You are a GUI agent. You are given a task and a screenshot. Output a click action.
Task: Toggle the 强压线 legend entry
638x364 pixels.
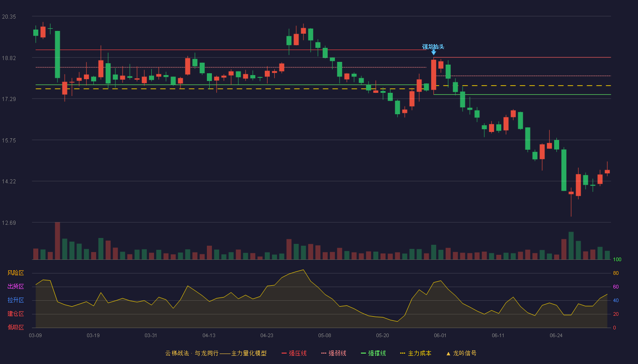[x=294, y=353]
